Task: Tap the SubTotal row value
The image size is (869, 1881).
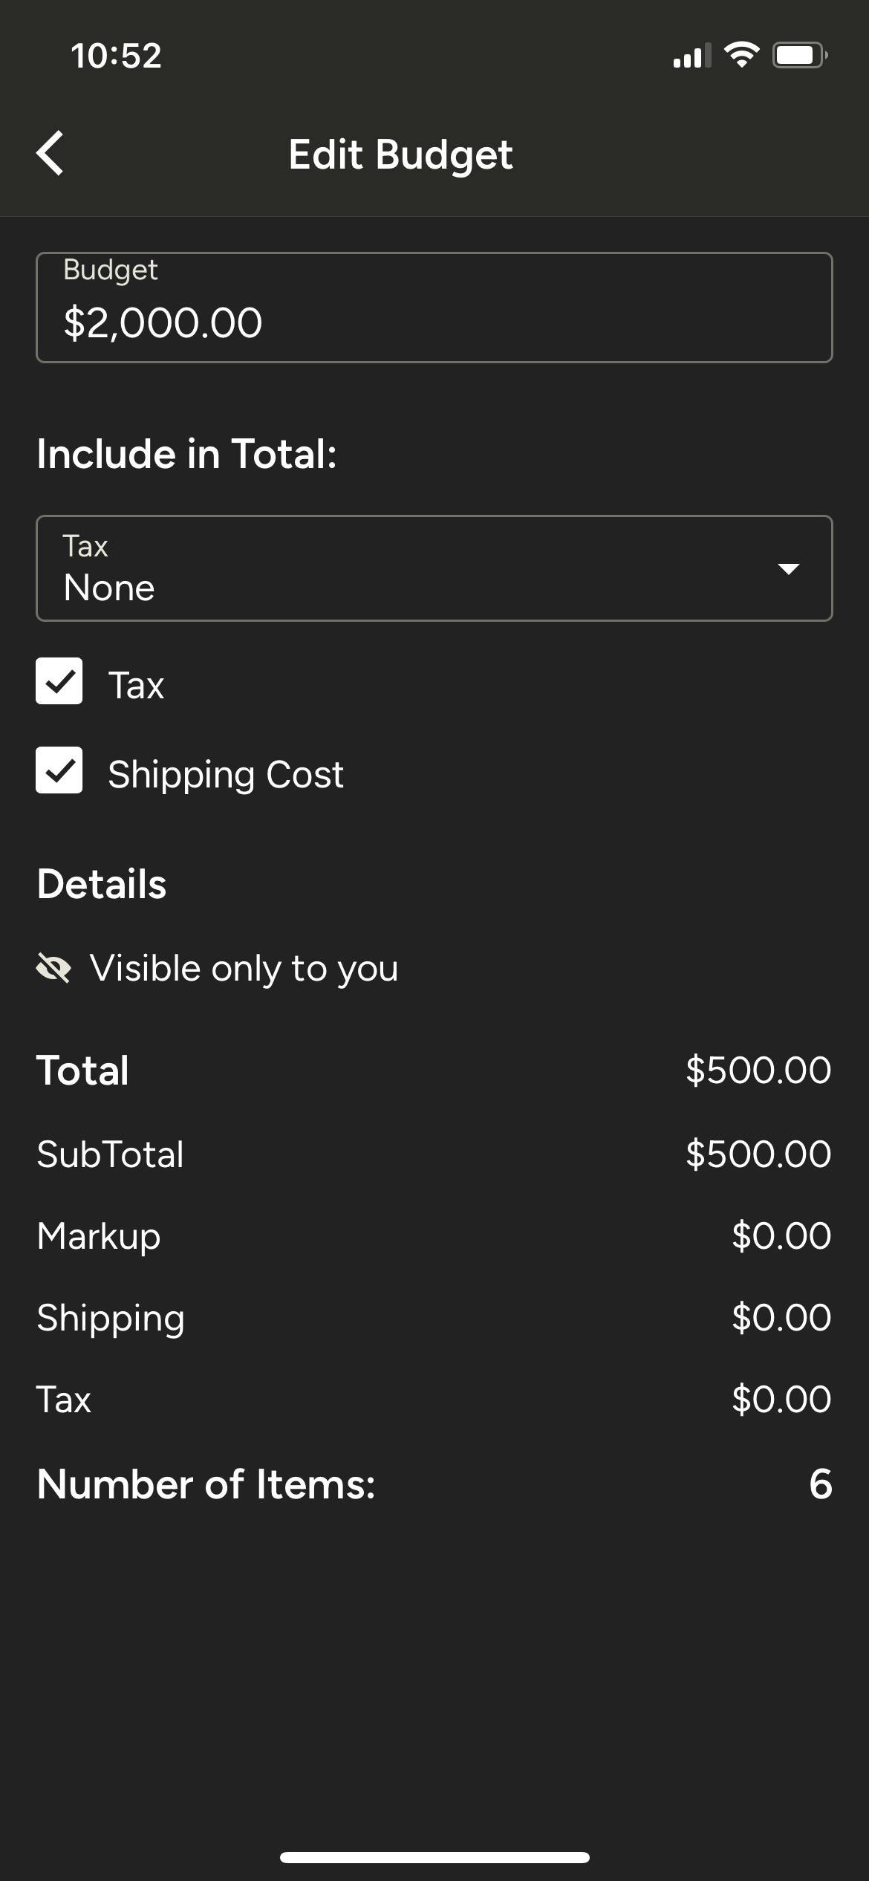Action: click(x=758, y=1154)
